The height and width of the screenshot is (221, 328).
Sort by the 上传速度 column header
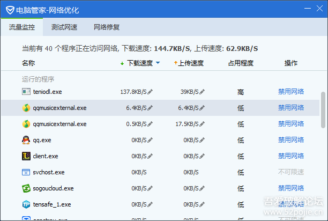191,63
